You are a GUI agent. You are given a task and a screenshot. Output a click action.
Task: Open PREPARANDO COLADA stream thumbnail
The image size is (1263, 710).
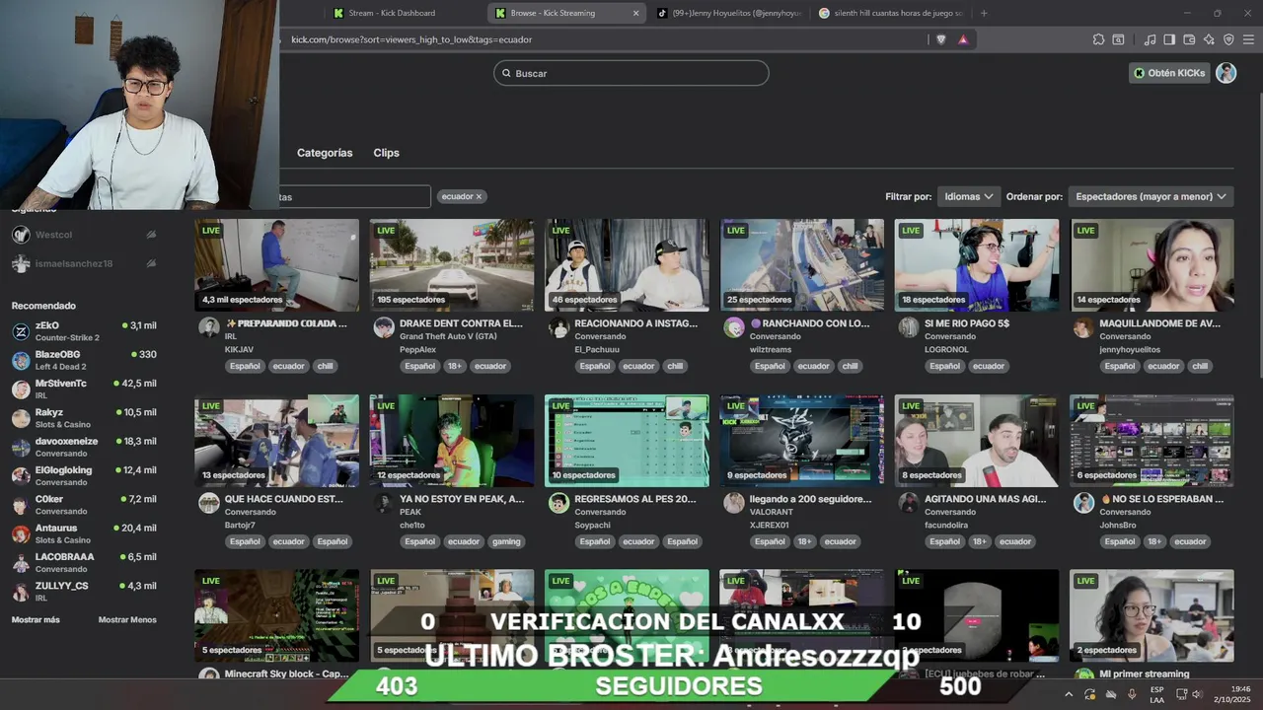[x=276, y=265]
